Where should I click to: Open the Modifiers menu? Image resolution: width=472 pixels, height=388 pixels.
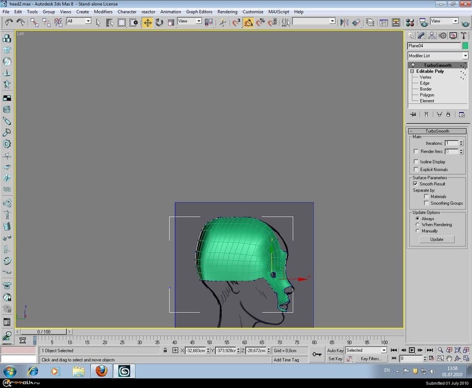click(103, 11)
